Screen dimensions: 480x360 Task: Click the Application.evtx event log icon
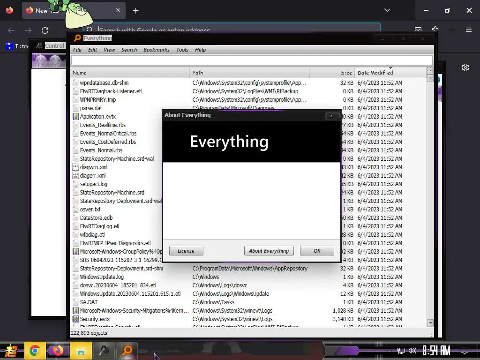75,116
